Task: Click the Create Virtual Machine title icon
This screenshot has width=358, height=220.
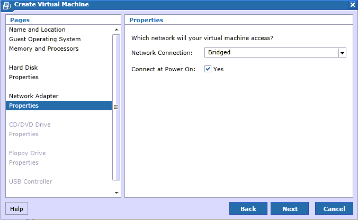Action: point(7,6)
